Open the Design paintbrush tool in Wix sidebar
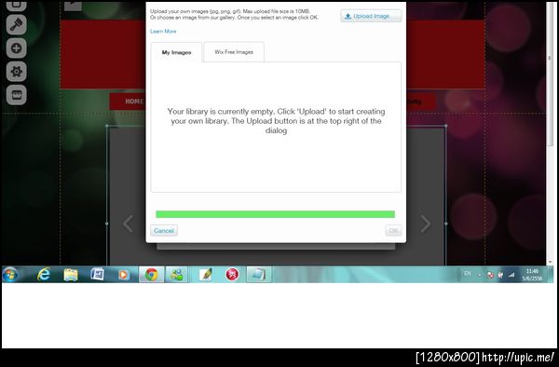The height and width of the screenshot is (367, 559). pyautogui.click(x=17, y=25)
